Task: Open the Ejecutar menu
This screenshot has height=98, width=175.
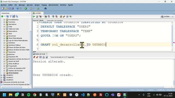Action: (x=30, y=5)
